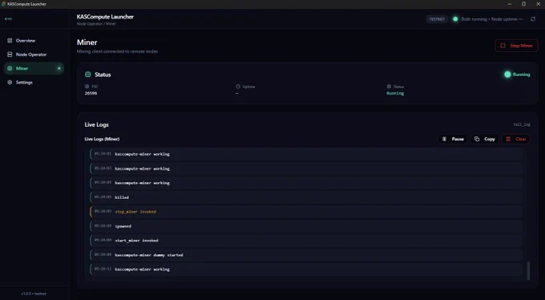The width and height of the screenshot is (545, 300).
Task: Click the Miner chip icon in sidebar
Action: click(x=10, y=68)
